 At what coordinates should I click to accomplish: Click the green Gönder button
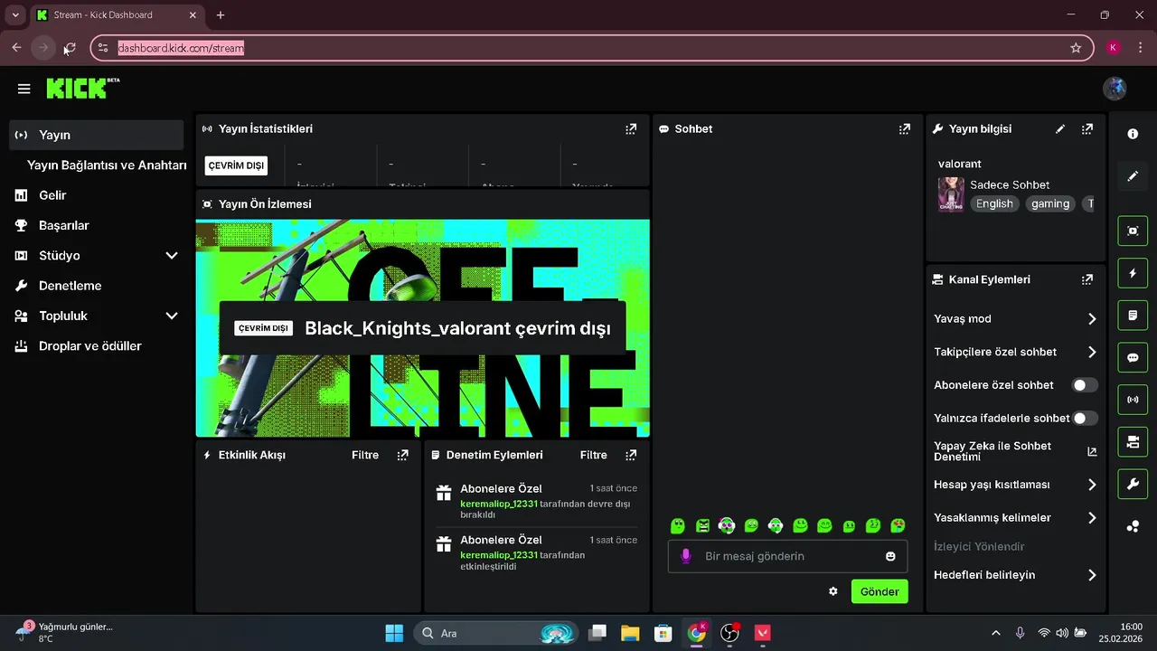pyautogui.click(x=880, y=591)
